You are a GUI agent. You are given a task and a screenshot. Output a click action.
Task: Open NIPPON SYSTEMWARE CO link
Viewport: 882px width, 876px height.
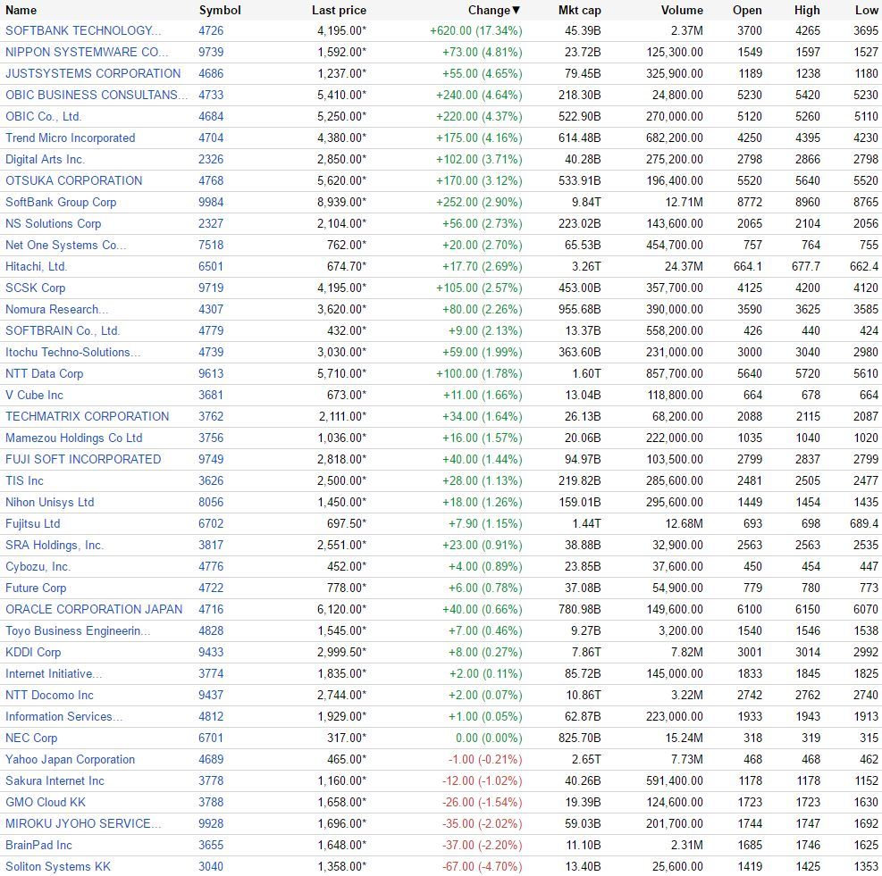pyautogui.click(x=87, y=52)
